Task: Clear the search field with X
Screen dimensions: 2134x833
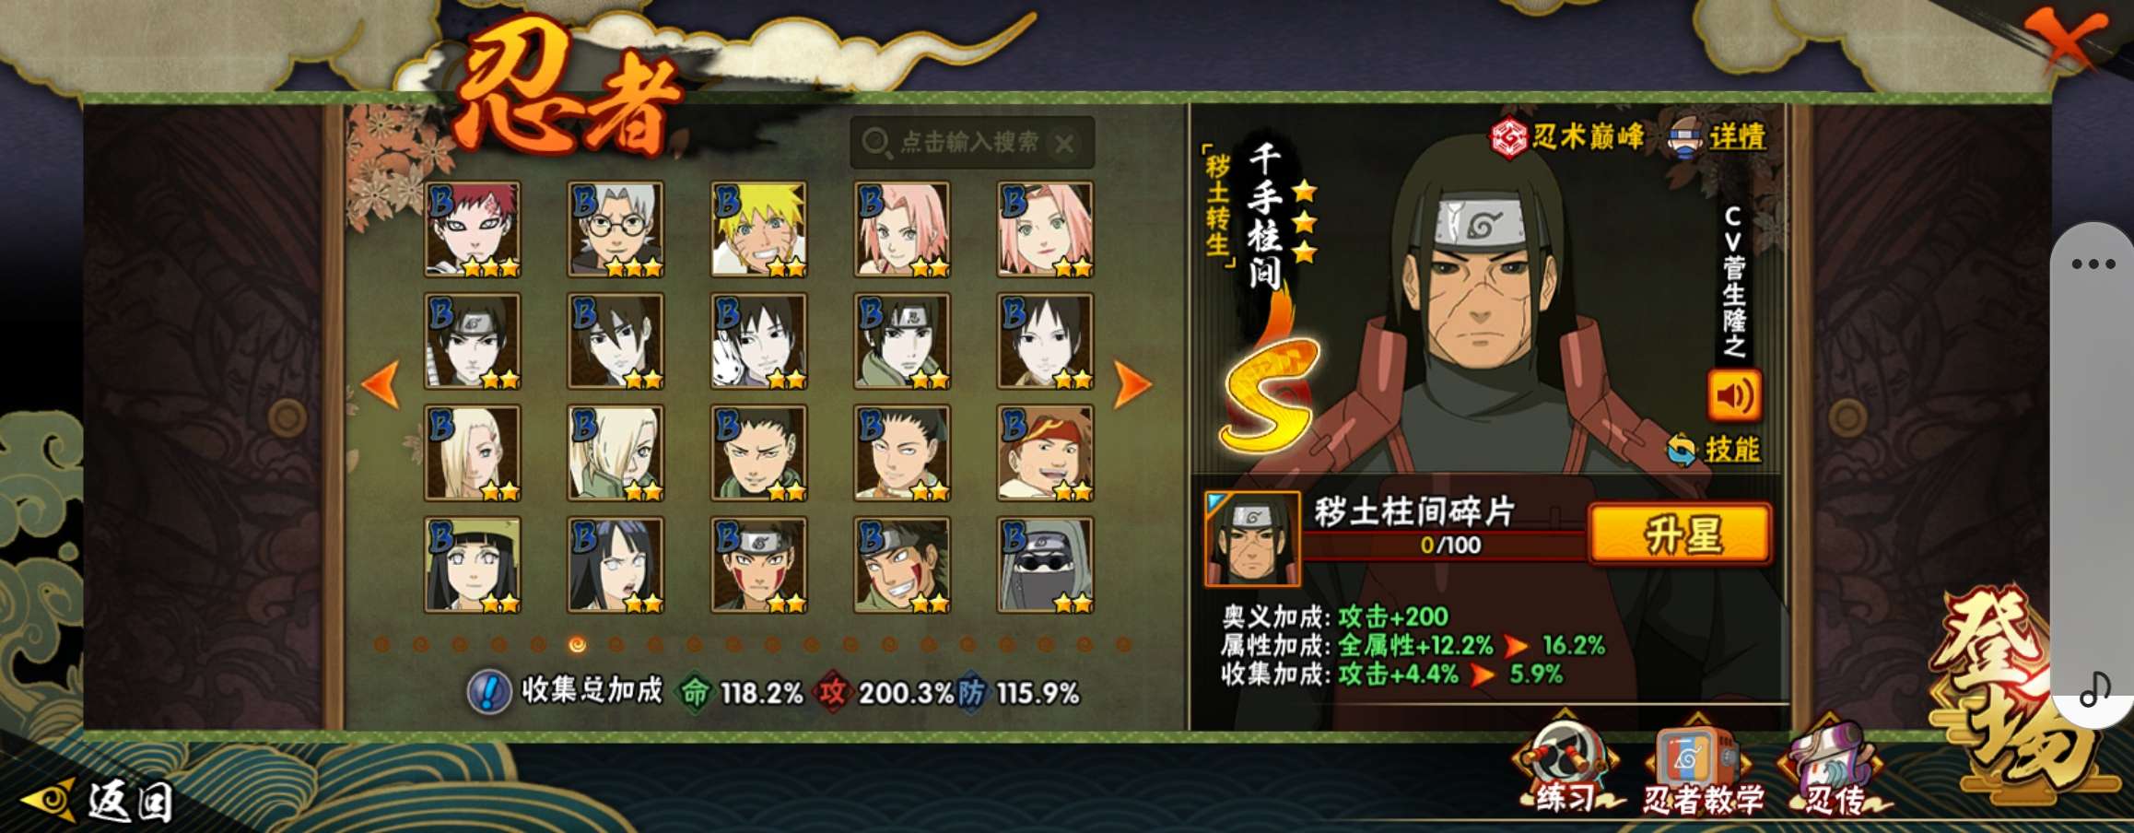Action: coord(1064,144)
